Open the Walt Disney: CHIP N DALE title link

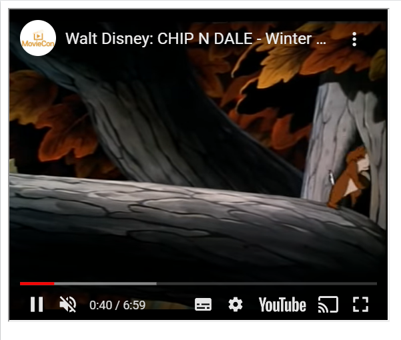(195, 39)
